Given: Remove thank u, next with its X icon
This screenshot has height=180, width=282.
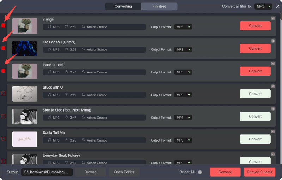Looking at the screenshot, I should click(273, 64).
